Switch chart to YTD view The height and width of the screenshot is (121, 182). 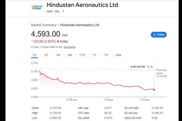coord(82,55)
